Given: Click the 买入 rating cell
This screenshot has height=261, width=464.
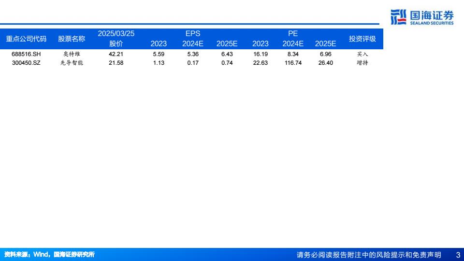Looking at the screenshot, I should tap(362, 54).
